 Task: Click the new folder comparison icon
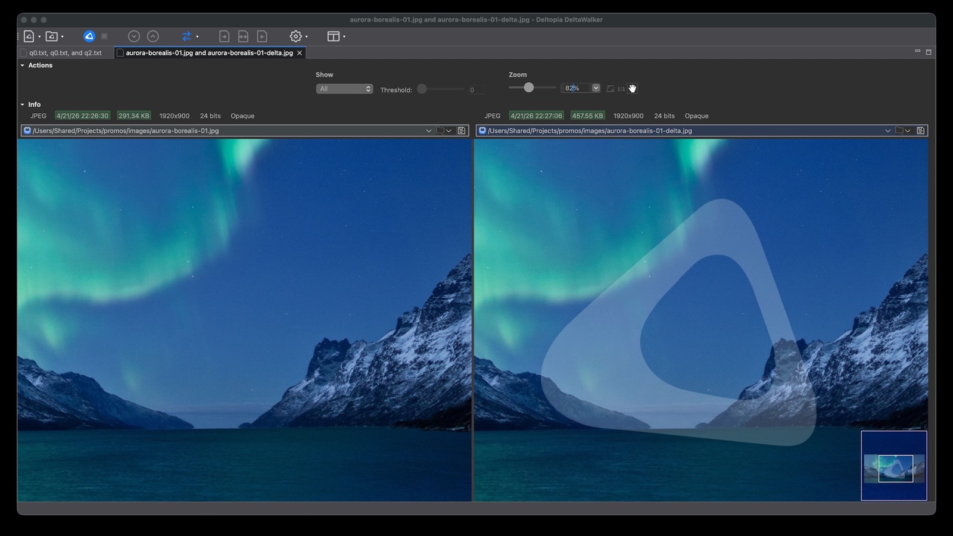pyautogui.click(x=52, y=36)
